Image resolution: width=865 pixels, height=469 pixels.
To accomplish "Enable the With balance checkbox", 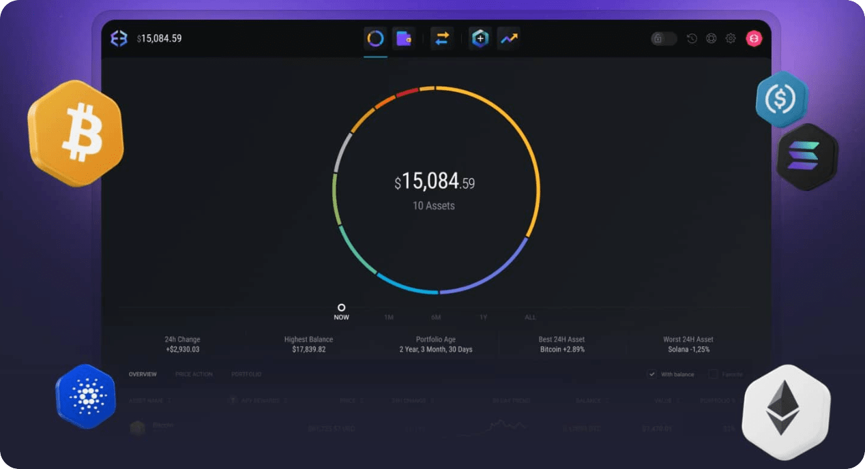I will click(652, 374).
